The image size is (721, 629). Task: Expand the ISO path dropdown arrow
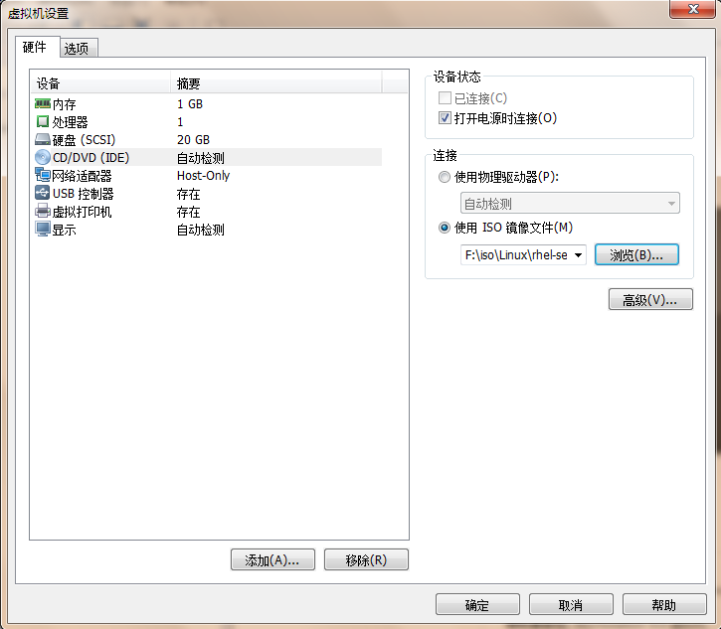[x=579, y=255]
